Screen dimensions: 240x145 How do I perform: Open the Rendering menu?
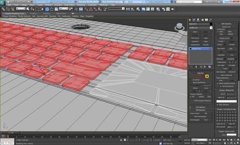[81, 5]
